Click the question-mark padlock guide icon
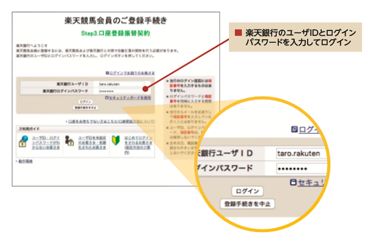Screen dimensions: 374x243 pyautogui.click(x=23, y=141)
